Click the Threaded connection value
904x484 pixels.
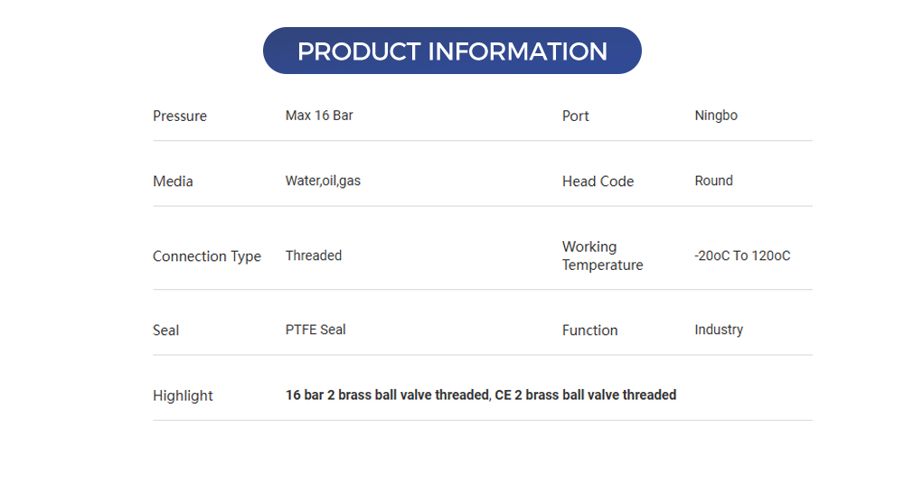click(x=314, y=256)
